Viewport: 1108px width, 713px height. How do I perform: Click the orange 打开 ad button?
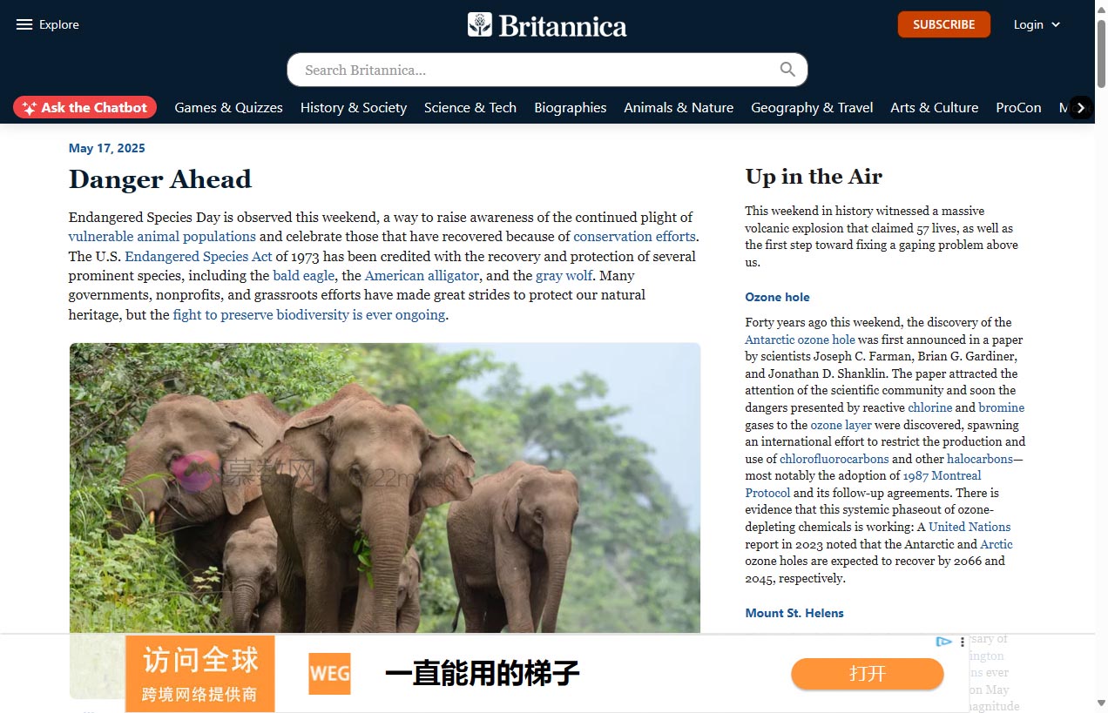868,674
